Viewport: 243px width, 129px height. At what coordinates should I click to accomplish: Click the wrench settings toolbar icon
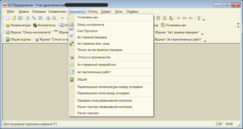(199, 18)
